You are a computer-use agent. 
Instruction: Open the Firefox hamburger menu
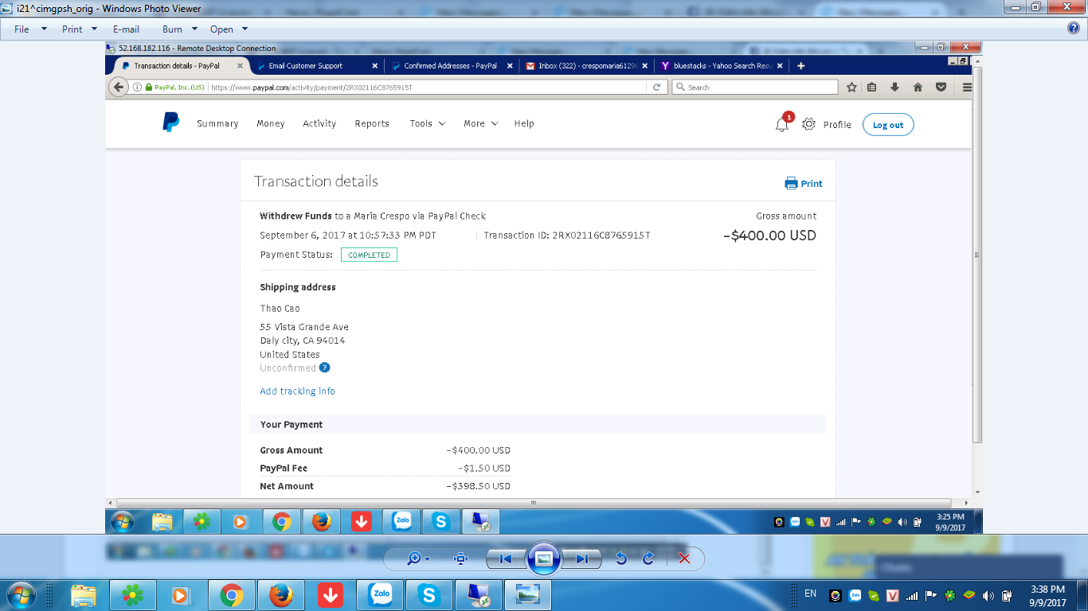[x=967, y=88]
